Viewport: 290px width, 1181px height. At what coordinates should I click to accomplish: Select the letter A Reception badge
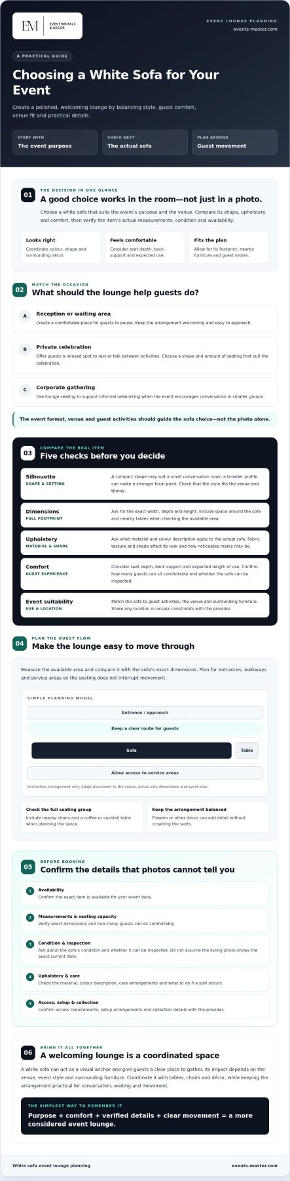pyautogui.click(x=25, y=316)
